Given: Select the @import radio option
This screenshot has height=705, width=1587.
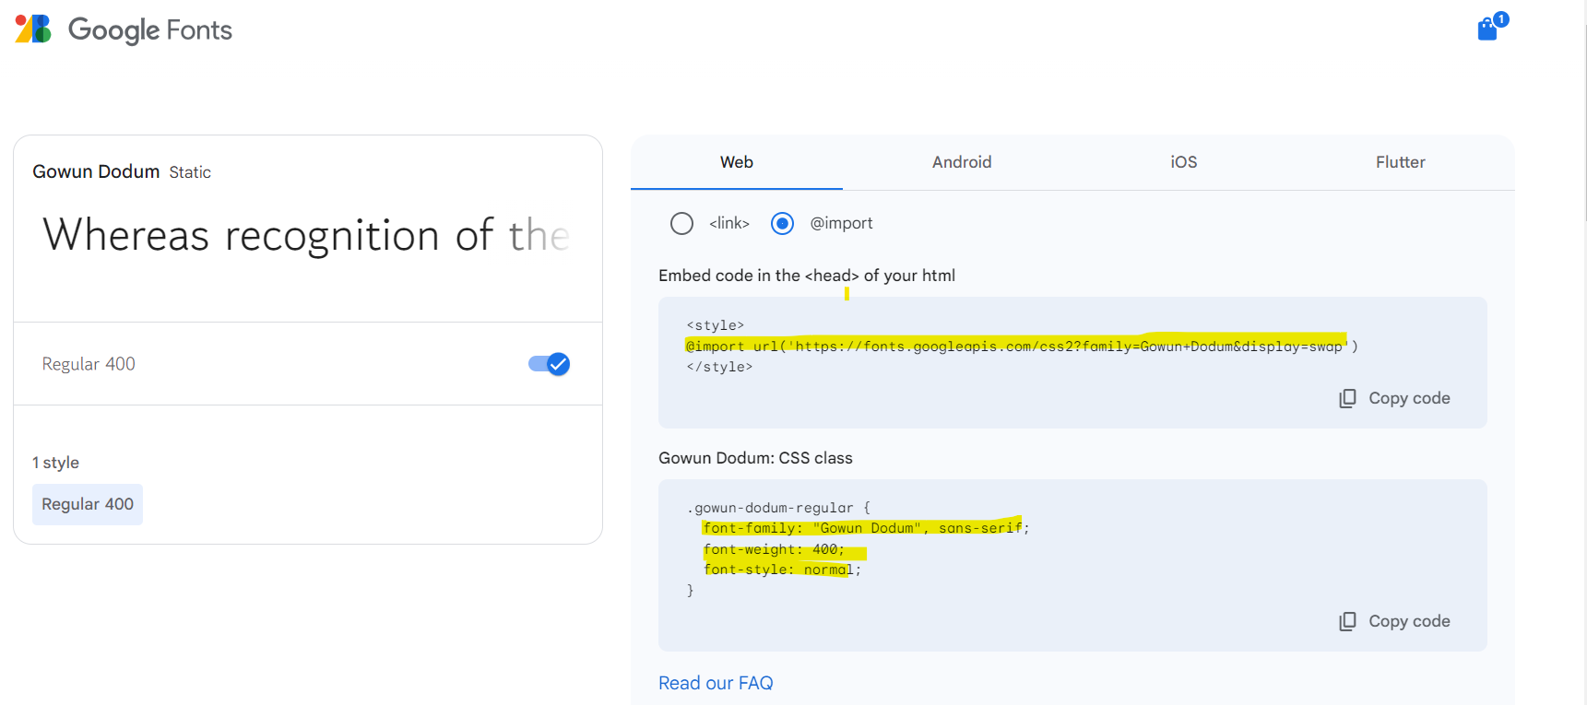Looking at the screenshot, I should point(782,223).
